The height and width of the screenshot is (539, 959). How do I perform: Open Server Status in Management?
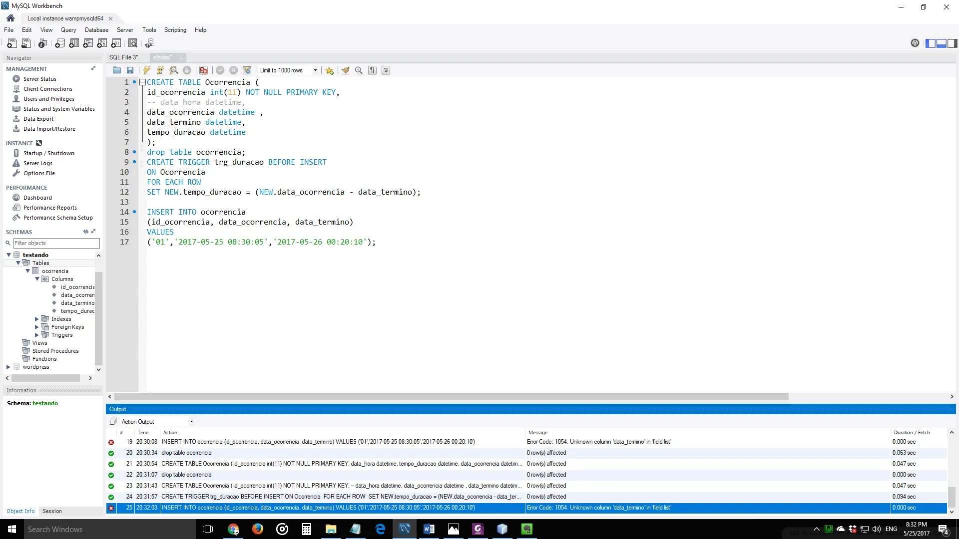(39, 79)
